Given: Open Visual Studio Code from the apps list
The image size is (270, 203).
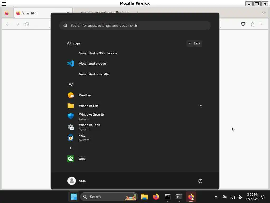Looking at the screenshot, I should (x=135, y=63).
